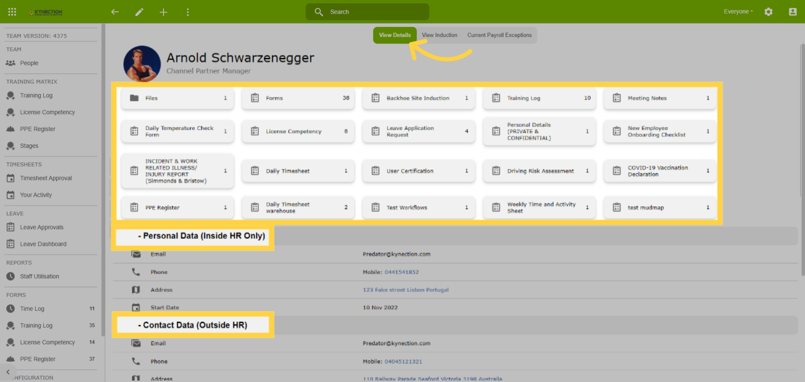The image size is (805, 382).
Task: Expand the Everyone dropdown
Action: [x=738, y=11]
